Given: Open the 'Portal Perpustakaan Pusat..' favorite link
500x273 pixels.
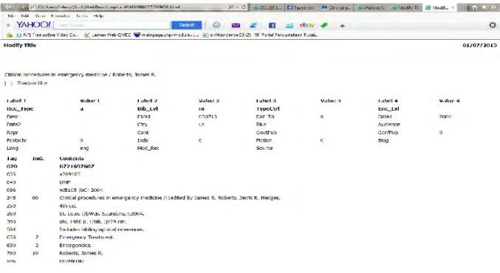Looking at the screenshot, I should pyautogui.click(x=286, y=35).
